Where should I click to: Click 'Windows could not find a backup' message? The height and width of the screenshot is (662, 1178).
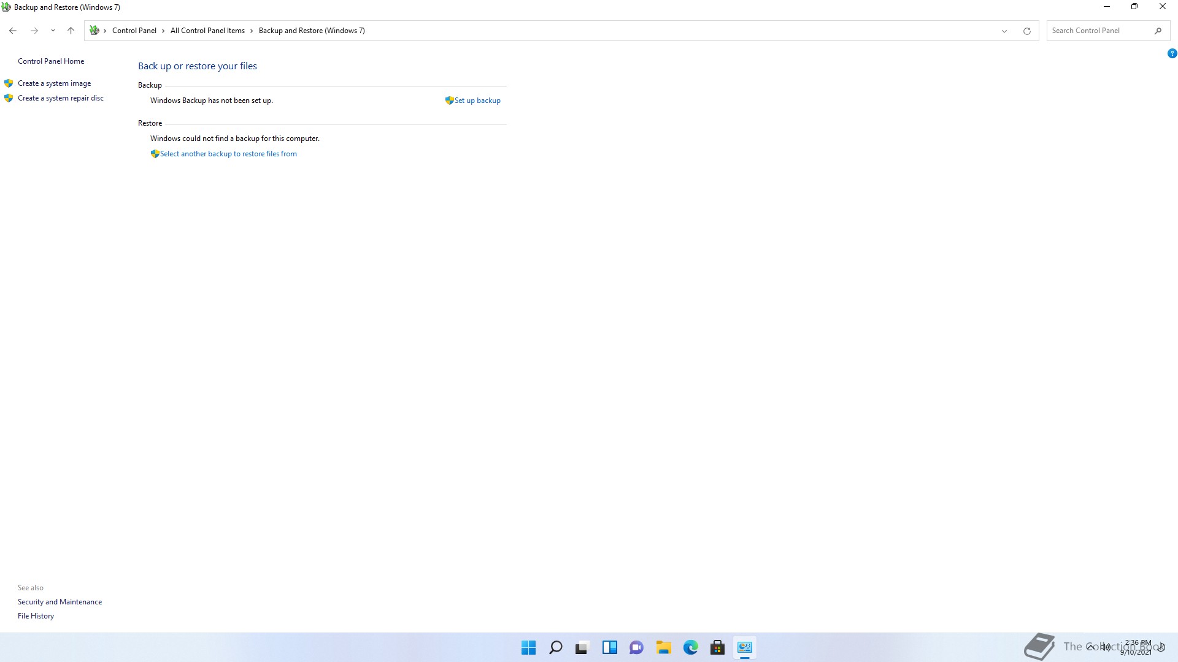(x=235, y=139)
